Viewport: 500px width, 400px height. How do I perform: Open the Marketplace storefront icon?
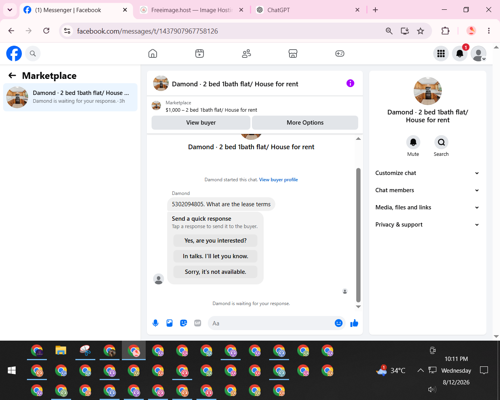click(293, 54)
